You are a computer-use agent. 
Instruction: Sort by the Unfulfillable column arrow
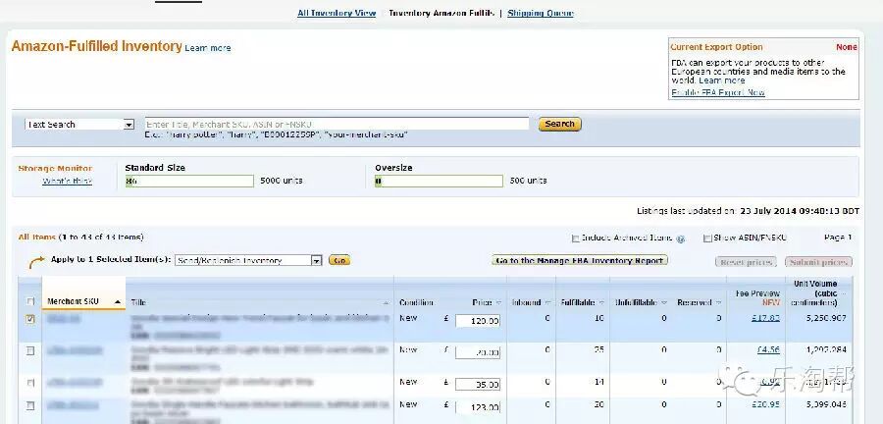[x=664, y=303]
